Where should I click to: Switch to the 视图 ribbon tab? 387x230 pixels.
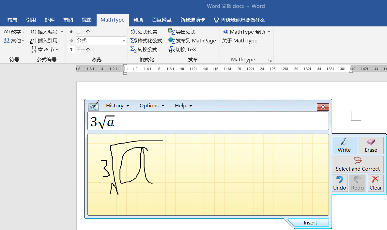(x=86, y=20)
